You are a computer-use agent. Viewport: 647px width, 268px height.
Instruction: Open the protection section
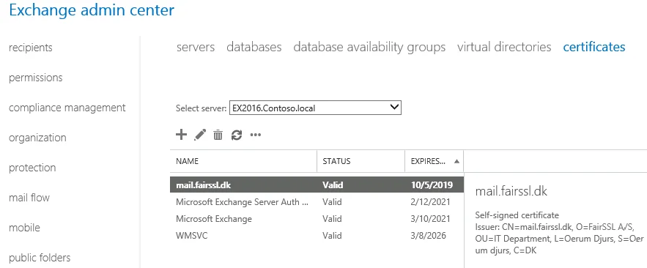click(32, 168)
